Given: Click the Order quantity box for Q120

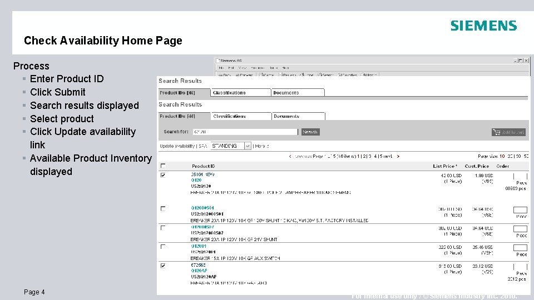Looking at the screenshot, I should pyautogui.click(x=520, y=176).
